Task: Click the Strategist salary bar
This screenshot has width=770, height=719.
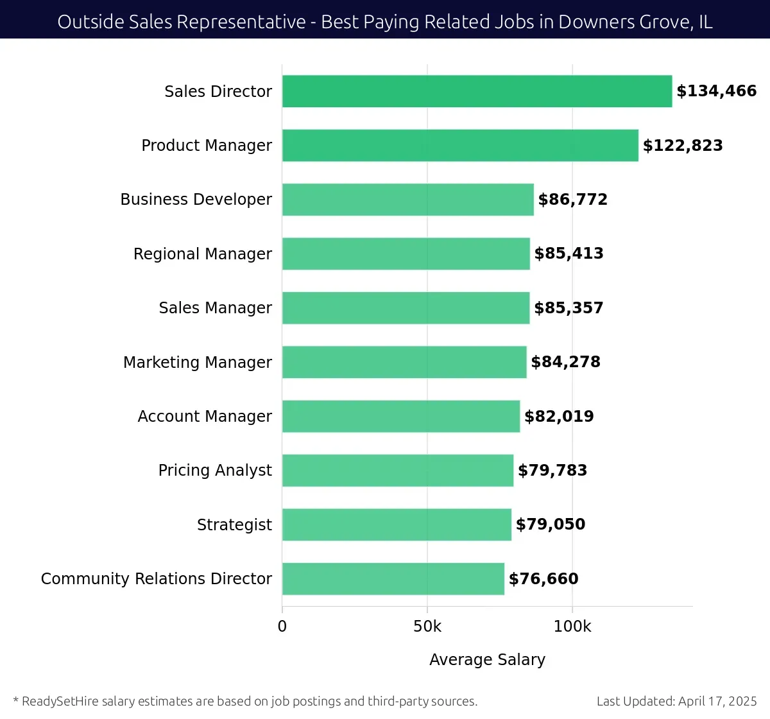Action: [397, 524]
